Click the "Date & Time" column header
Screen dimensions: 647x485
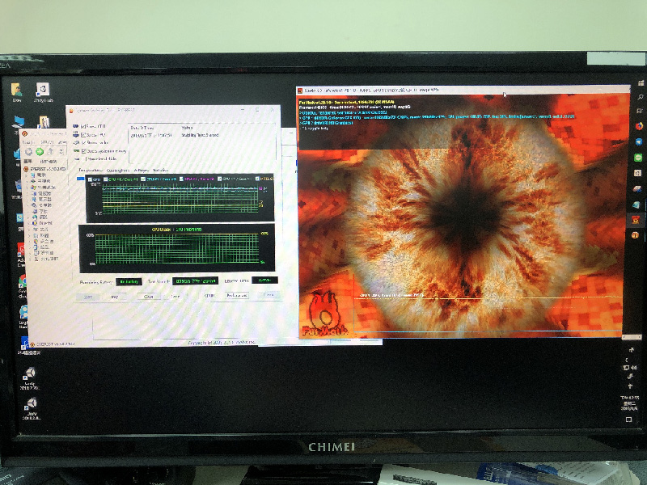[142, 128]
